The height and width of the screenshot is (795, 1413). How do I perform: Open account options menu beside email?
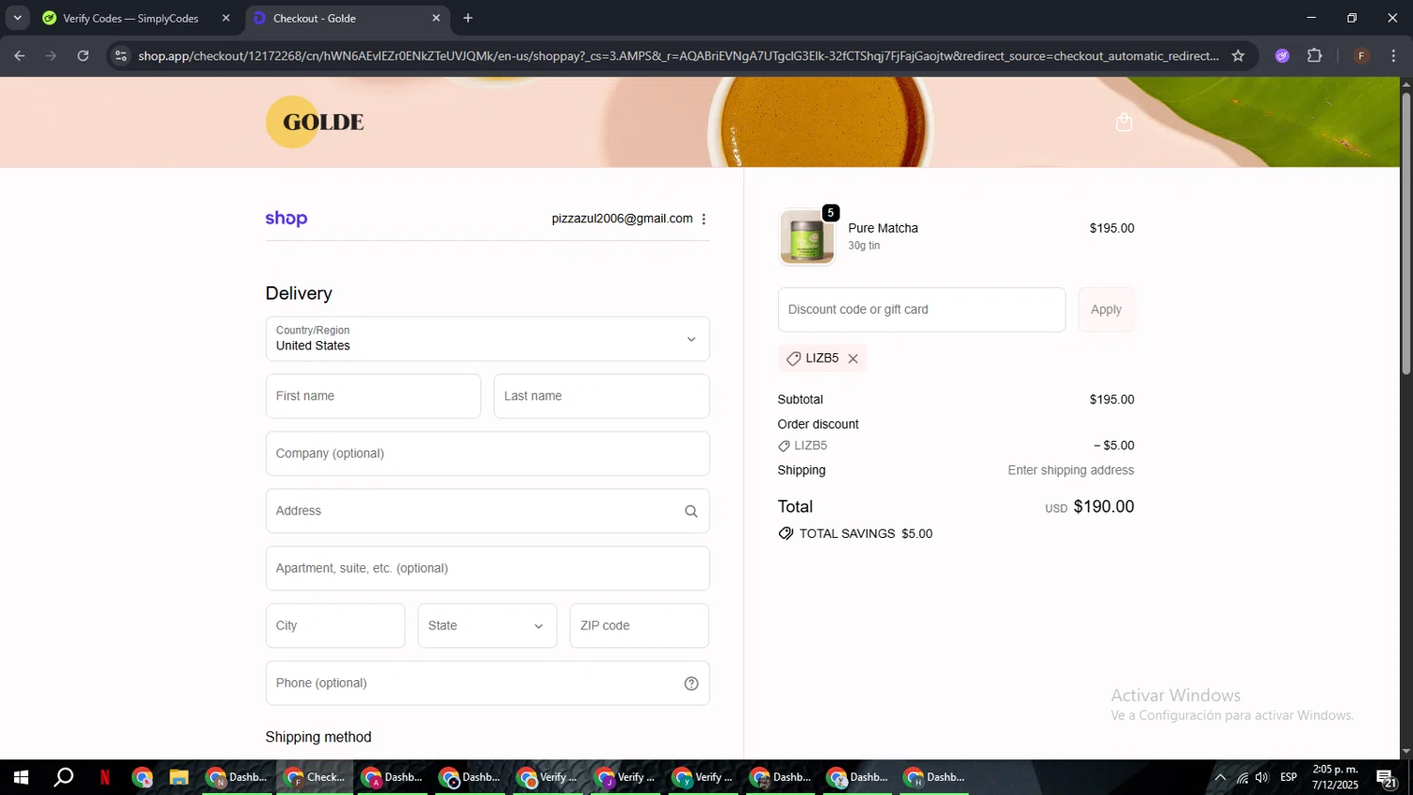704,219
